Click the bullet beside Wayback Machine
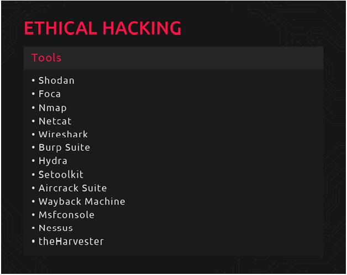 pyautogui.click(x=34, y=202)
